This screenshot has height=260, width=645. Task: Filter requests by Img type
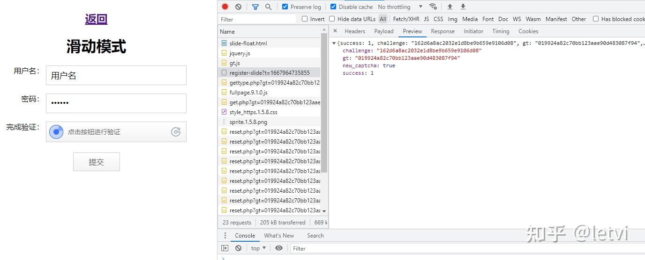pyautogui.click(x=452, y=19)
